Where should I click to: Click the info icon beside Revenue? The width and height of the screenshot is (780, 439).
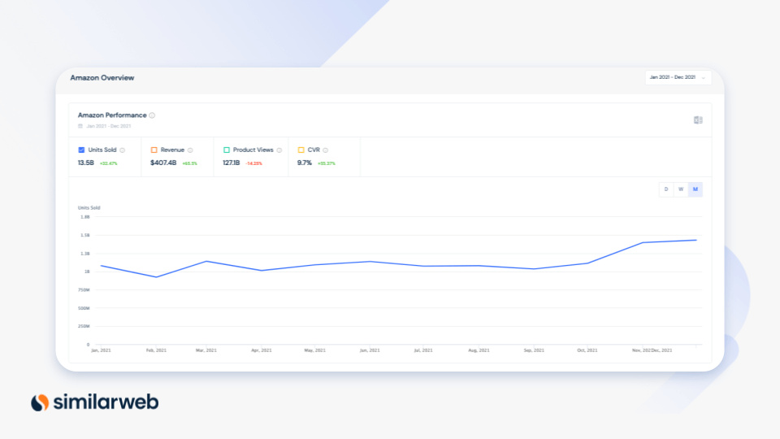[190, 150]
